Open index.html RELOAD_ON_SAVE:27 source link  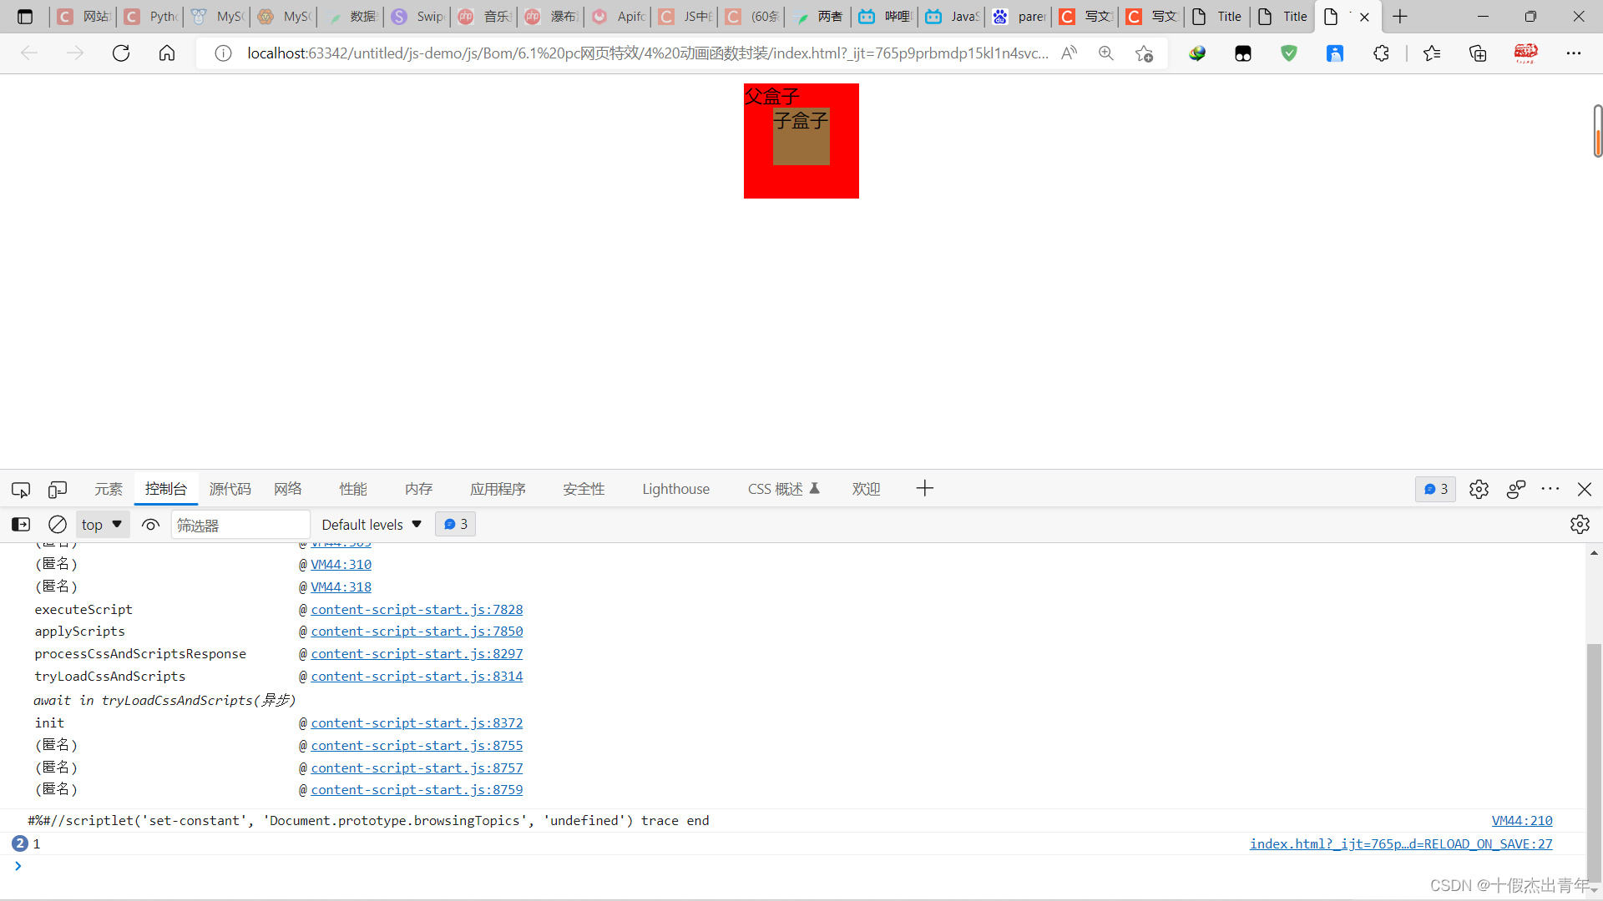coord(1400,844)
